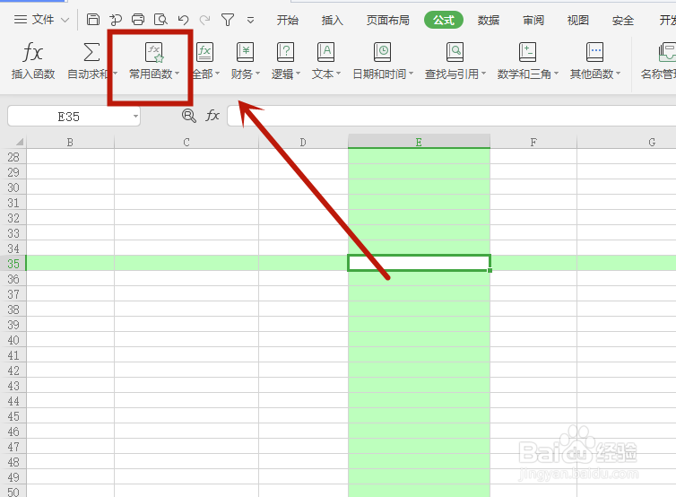Select row 49 header
676x497 pixels.
13,476
